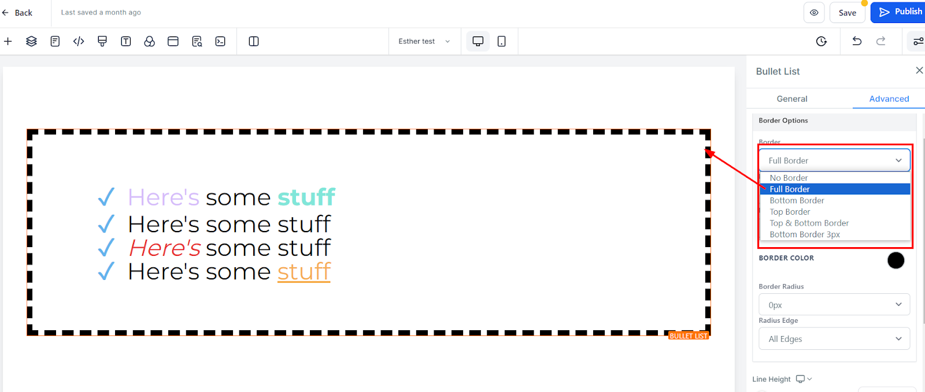Open the custom code icon
925x392 pixels.
click(x=79, y=41)
